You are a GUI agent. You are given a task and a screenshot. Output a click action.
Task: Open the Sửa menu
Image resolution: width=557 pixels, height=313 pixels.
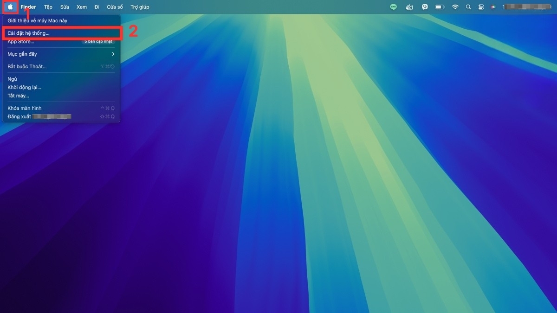[65, 7]
